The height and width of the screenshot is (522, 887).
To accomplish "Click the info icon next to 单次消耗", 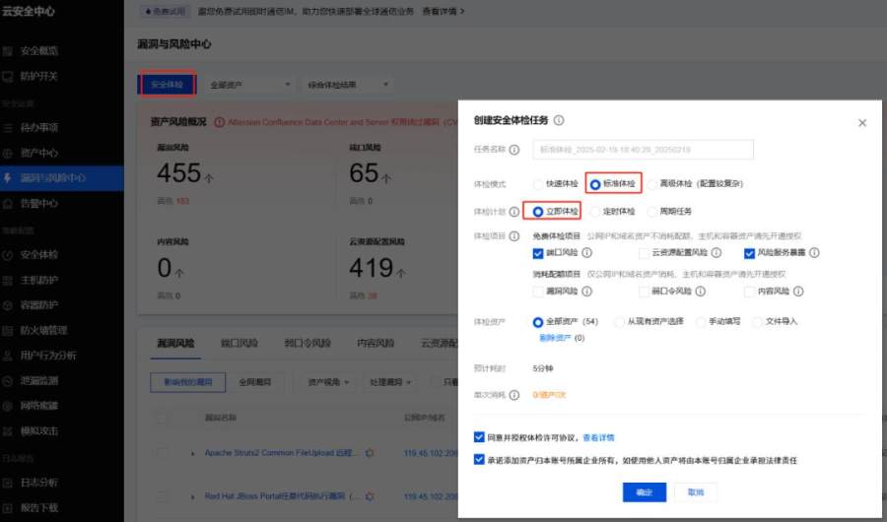I will pos(513,395).
